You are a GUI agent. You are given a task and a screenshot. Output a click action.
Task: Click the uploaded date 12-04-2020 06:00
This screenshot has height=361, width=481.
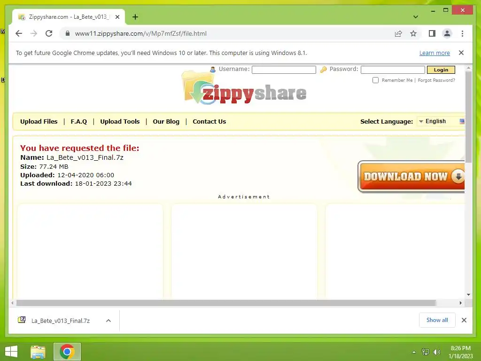pyautogui.click(x=85, y=175)
